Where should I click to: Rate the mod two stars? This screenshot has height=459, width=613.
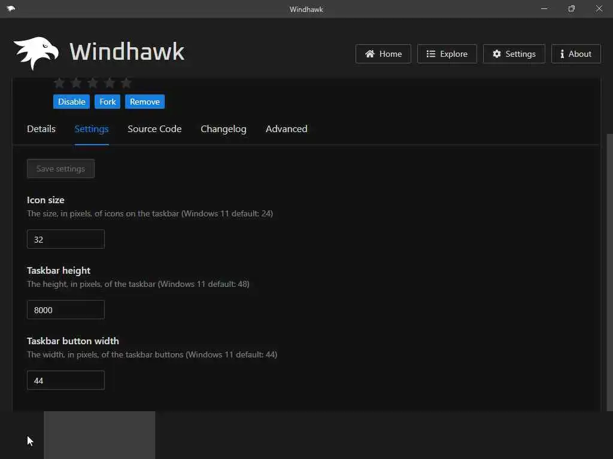pos(76,82)
